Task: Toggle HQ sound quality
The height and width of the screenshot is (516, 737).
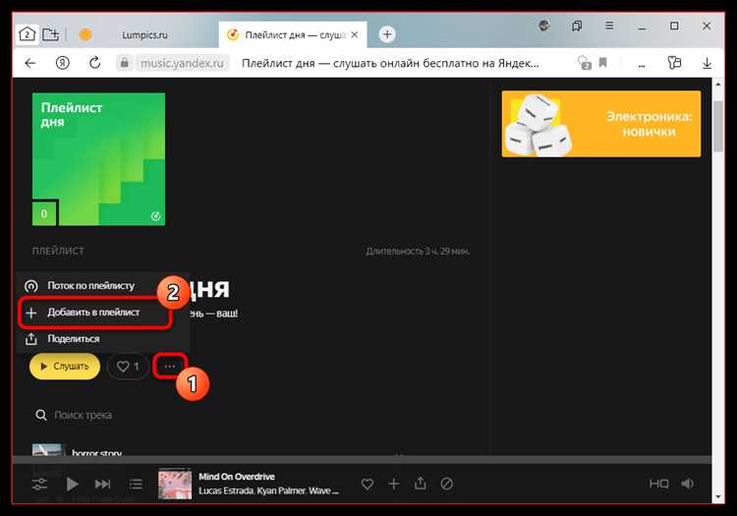Action: (658, 484)
